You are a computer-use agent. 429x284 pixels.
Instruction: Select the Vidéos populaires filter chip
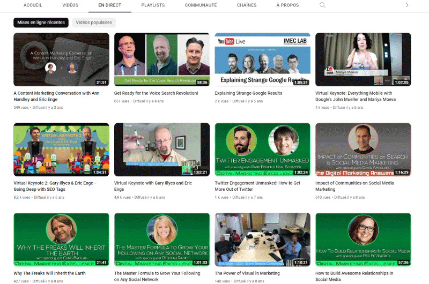pyautogui.click(x=94, y=23)
